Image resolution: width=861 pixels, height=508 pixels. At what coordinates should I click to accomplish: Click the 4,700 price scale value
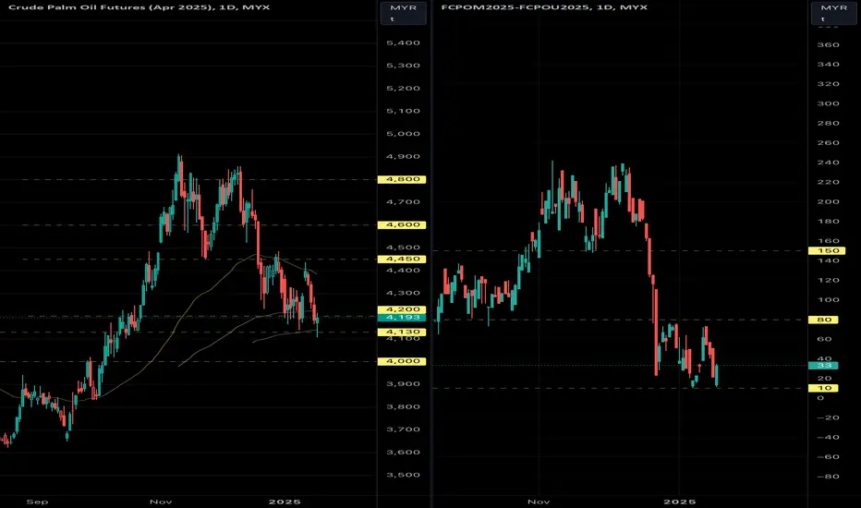403,202
